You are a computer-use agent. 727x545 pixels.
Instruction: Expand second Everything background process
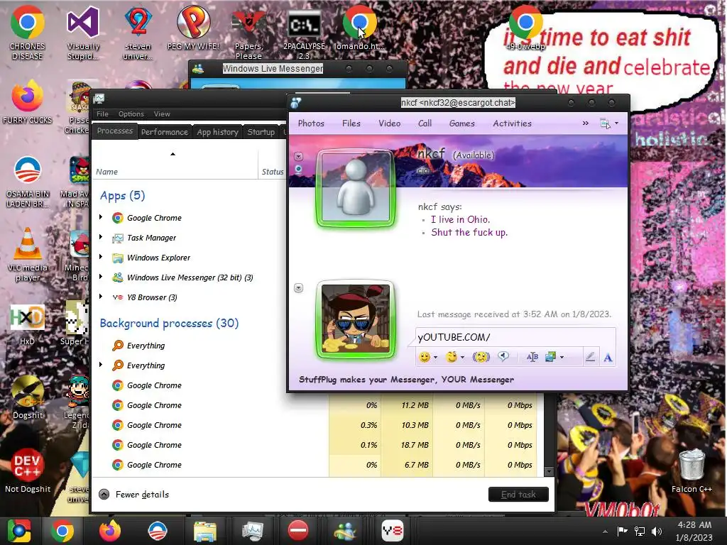click(101, 365)
